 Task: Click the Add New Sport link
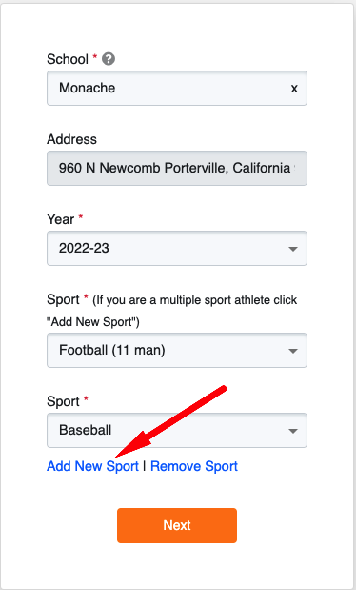click(x=93, y=466)
